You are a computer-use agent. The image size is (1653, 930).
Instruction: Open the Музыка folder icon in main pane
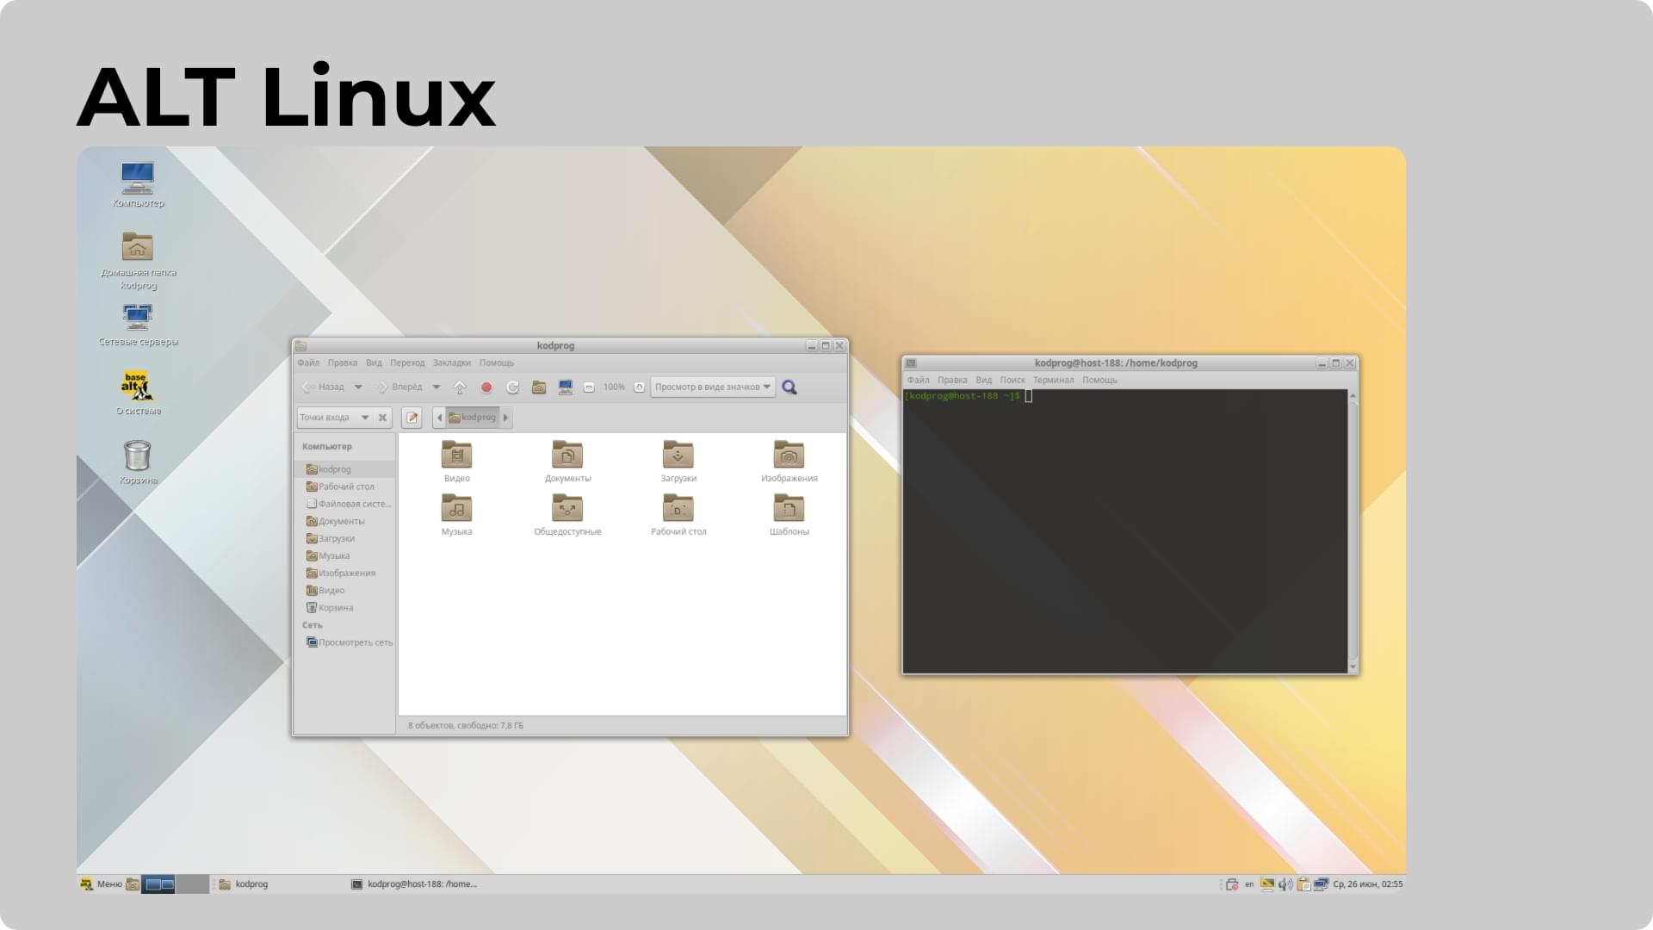pyautogui.click(x=456, y=515)
